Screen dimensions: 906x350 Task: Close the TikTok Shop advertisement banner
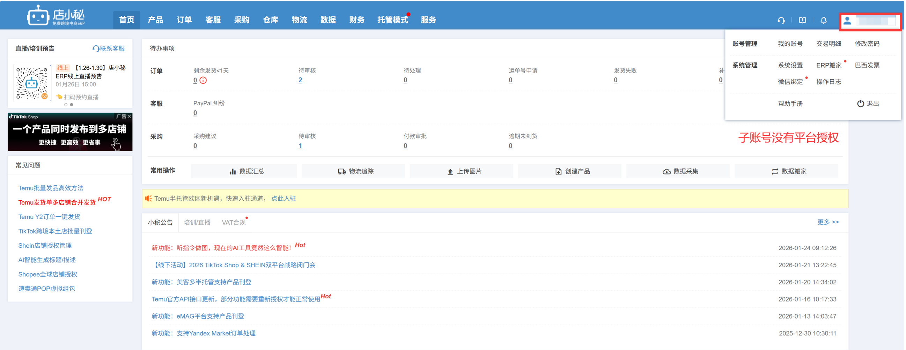130,116
